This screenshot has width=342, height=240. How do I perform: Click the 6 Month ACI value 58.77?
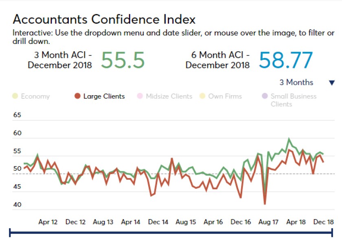[286, 60]
